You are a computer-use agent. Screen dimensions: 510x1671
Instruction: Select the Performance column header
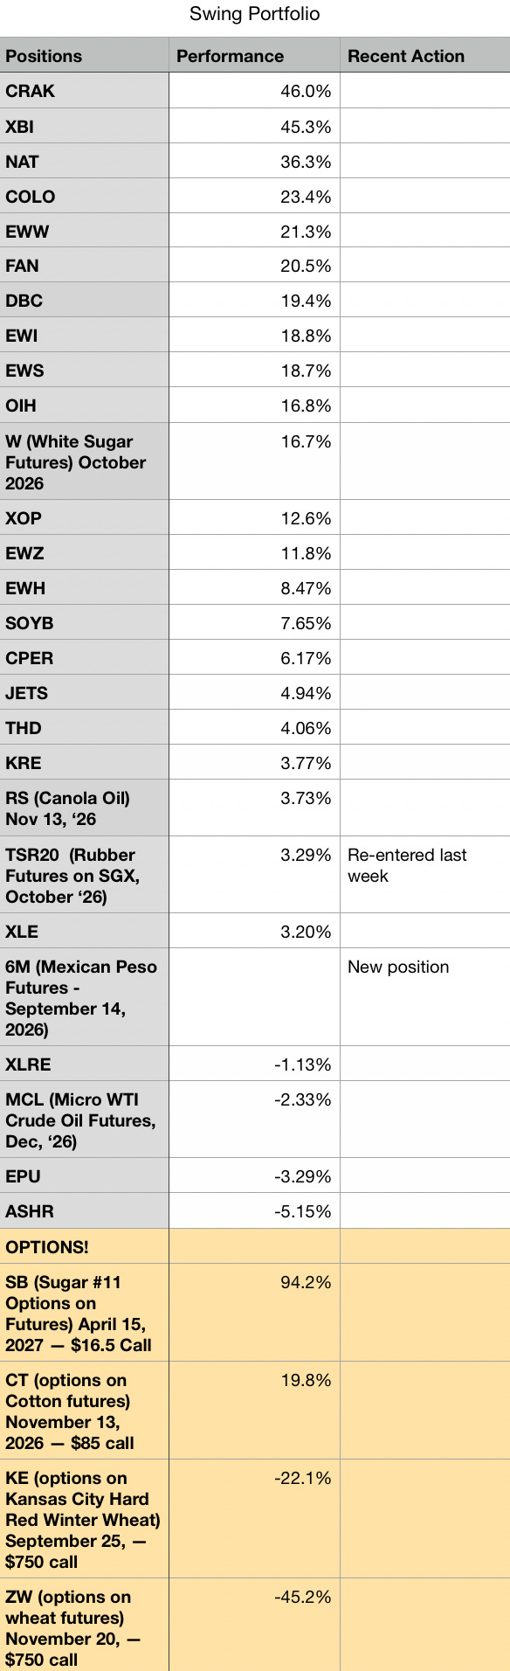254,56
